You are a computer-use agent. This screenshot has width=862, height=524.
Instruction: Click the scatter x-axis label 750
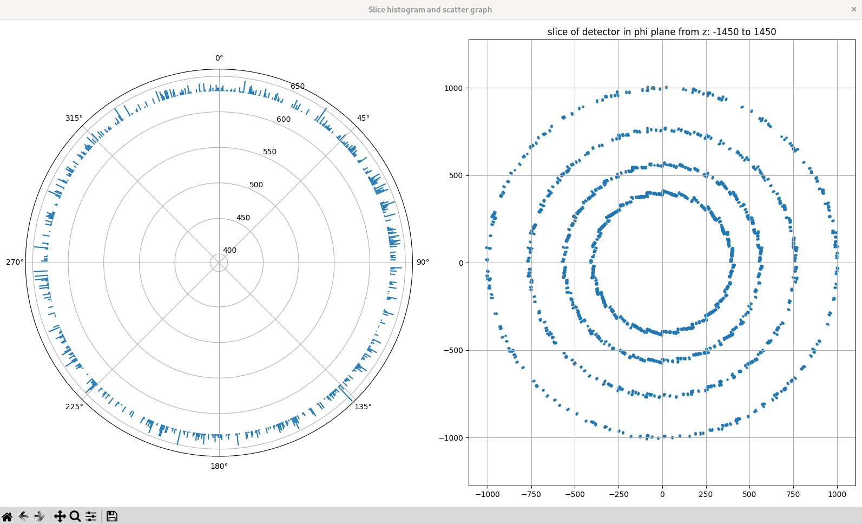793,494
